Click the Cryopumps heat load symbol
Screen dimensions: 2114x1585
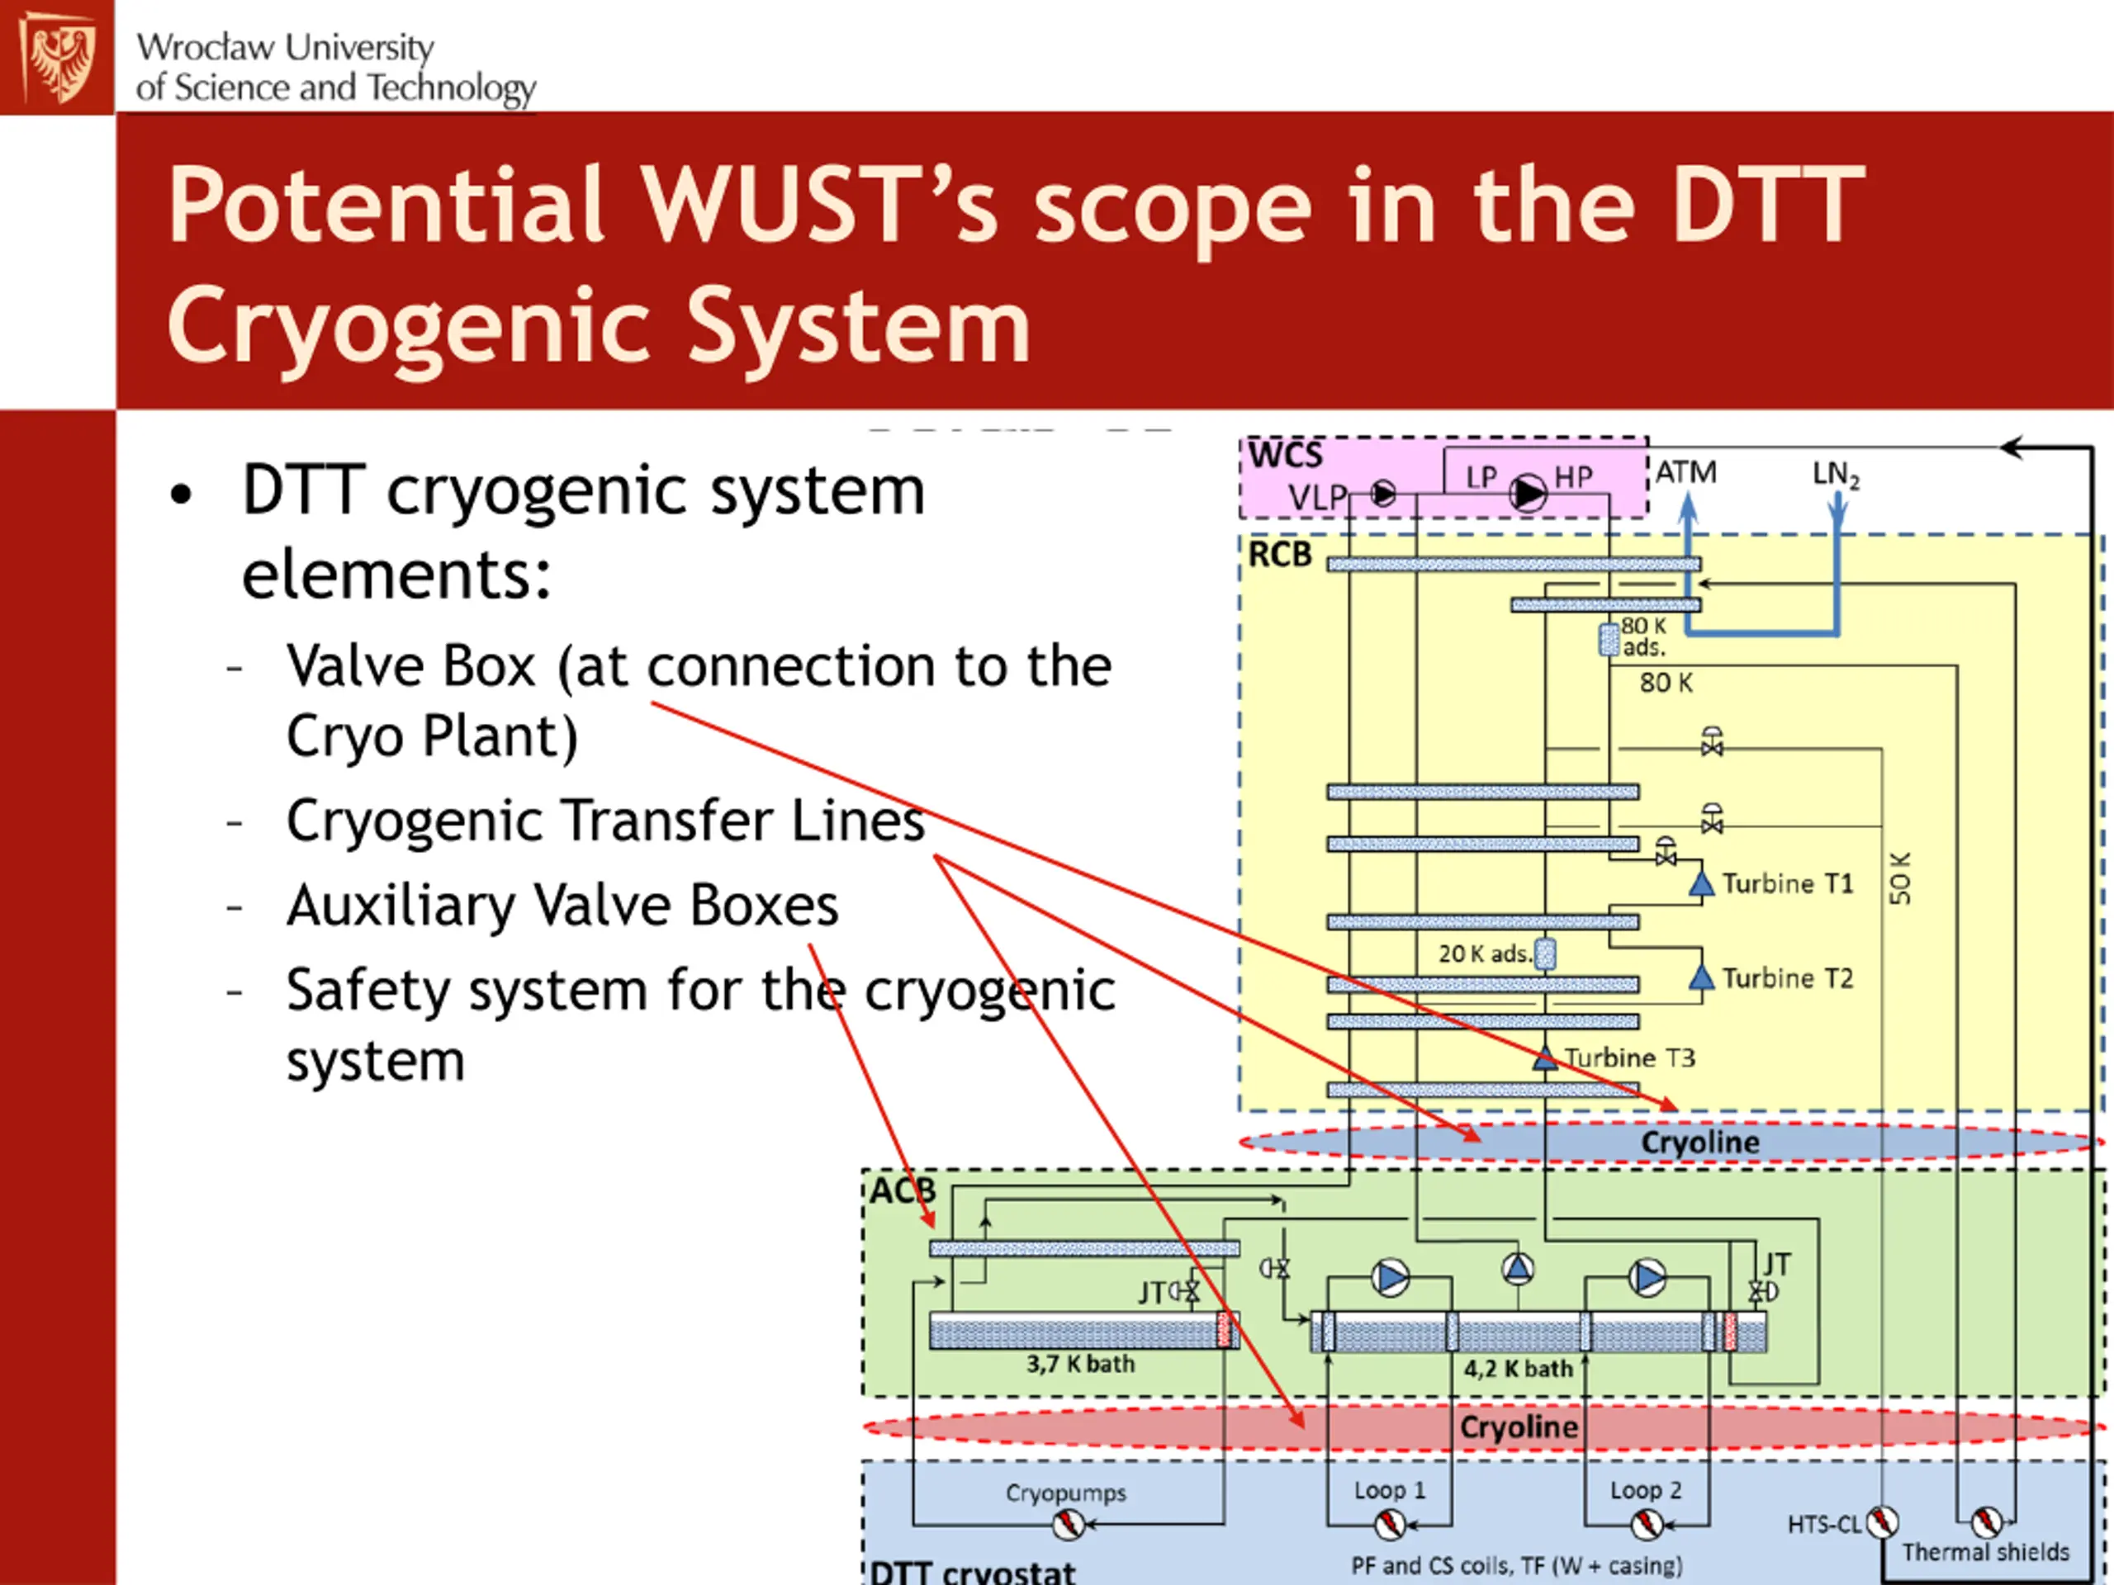click(x=1068, y=1525)
